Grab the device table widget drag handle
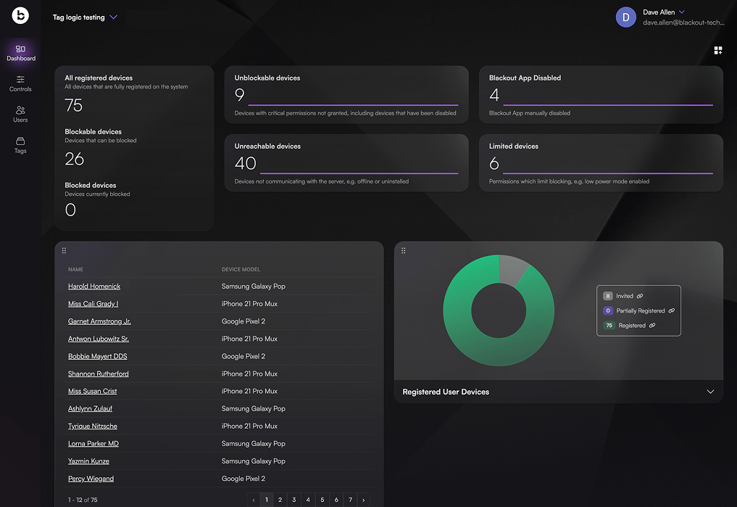Image resolution: width=737 pixels, height=507 pixels. click(64, 251)
